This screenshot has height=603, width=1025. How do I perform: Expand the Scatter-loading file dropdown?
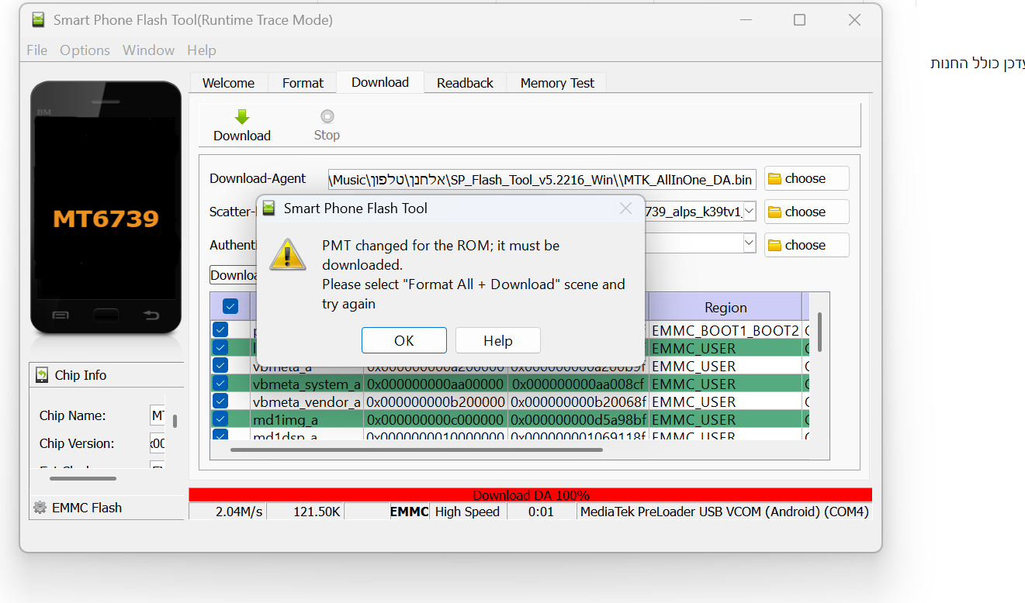(x=749, y=212)
